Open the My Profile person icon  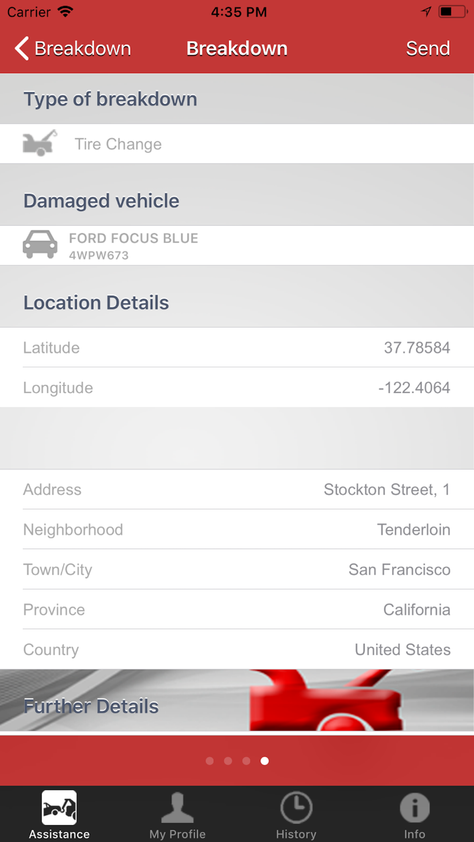(177, 808)
